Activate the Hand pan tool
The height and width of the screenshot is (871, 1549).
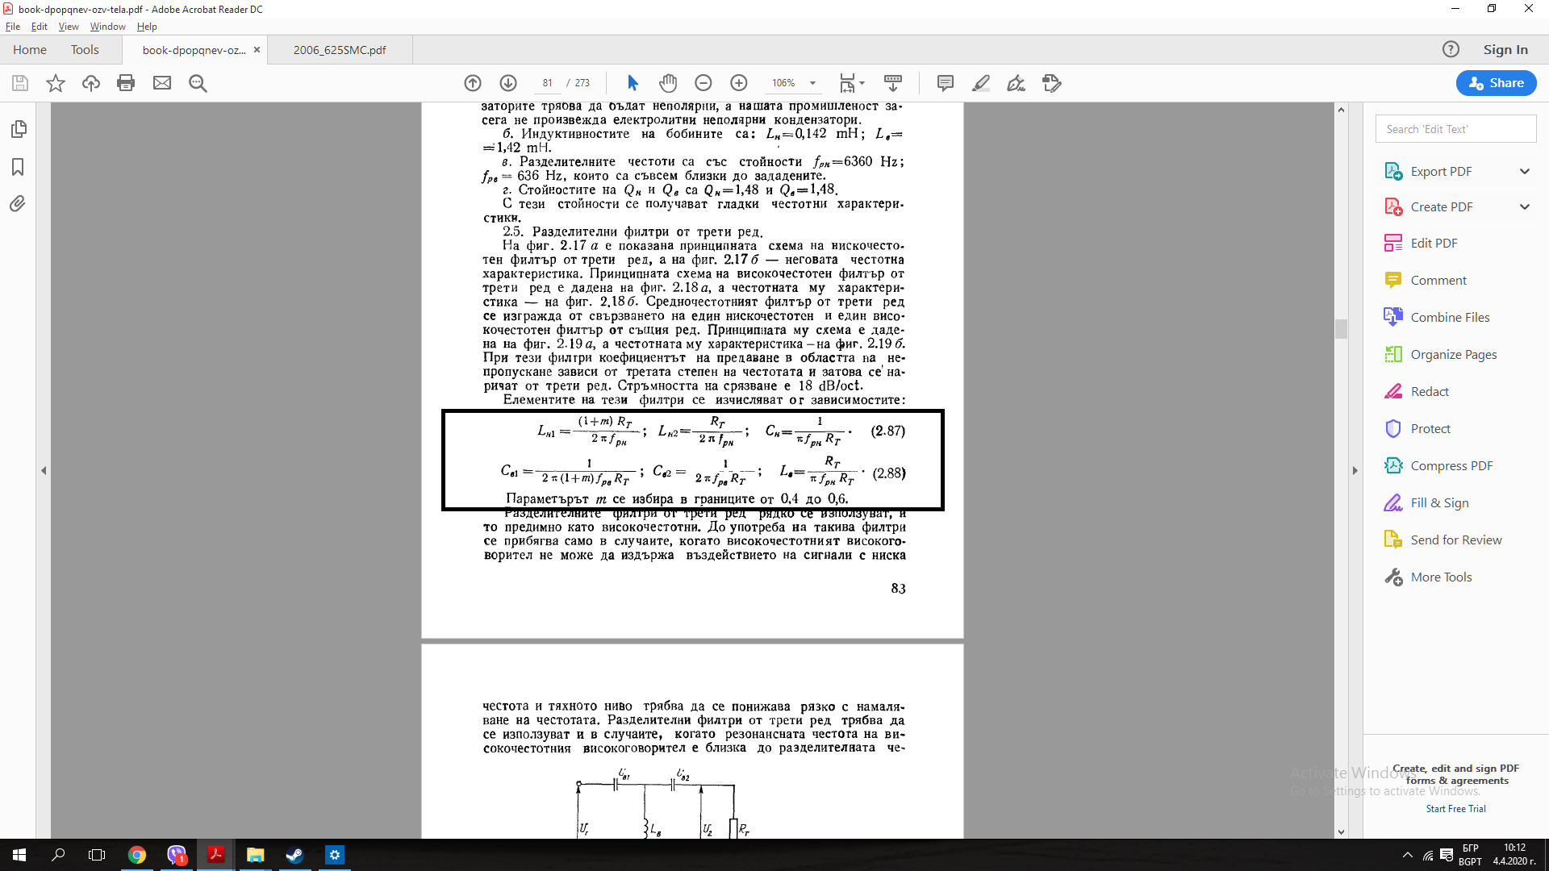(668, 83)
